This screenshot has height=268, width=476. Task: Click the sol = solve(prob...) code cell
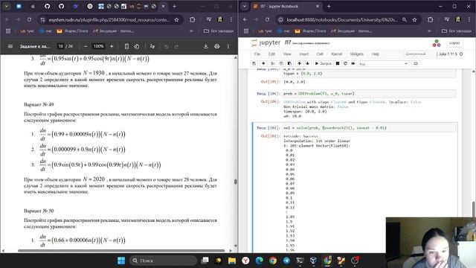369,128
